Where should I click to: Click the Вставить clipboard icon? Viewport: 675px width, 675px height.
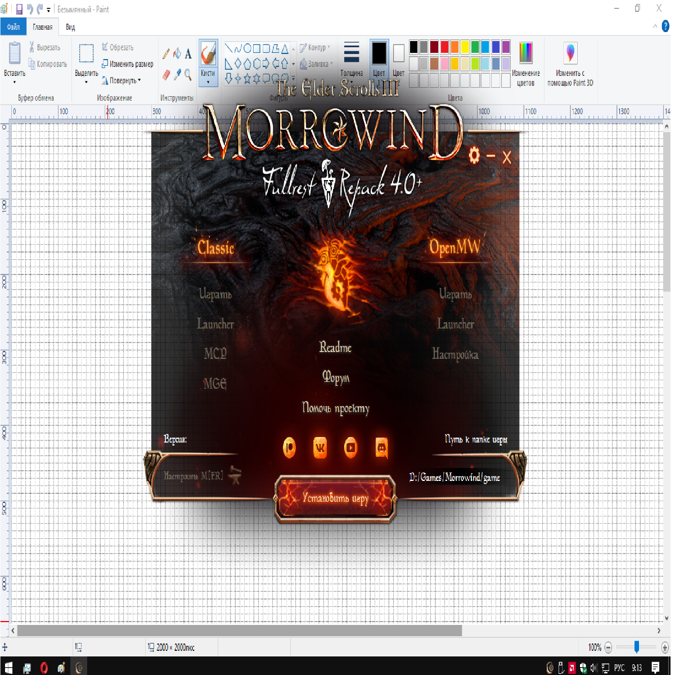tap(15, 53)
